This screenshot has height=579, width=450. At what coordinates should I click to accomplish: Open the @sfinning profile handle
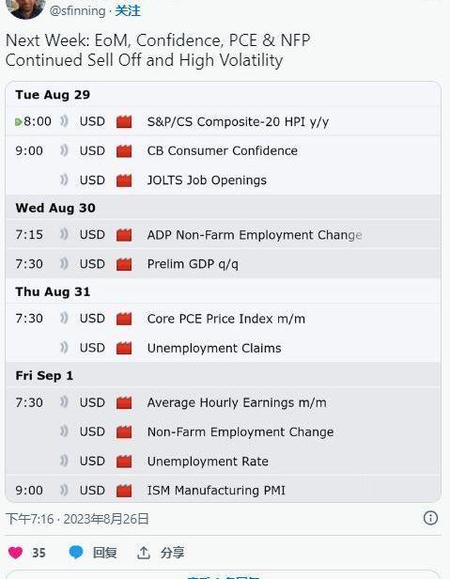tap(78, 10)
